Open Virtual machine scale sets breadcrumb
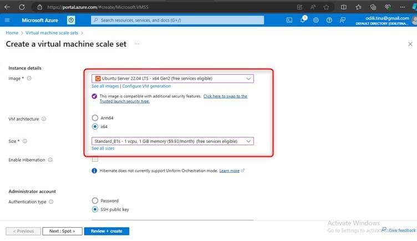The width and height of the screenshot is (417, 241). 52,33
